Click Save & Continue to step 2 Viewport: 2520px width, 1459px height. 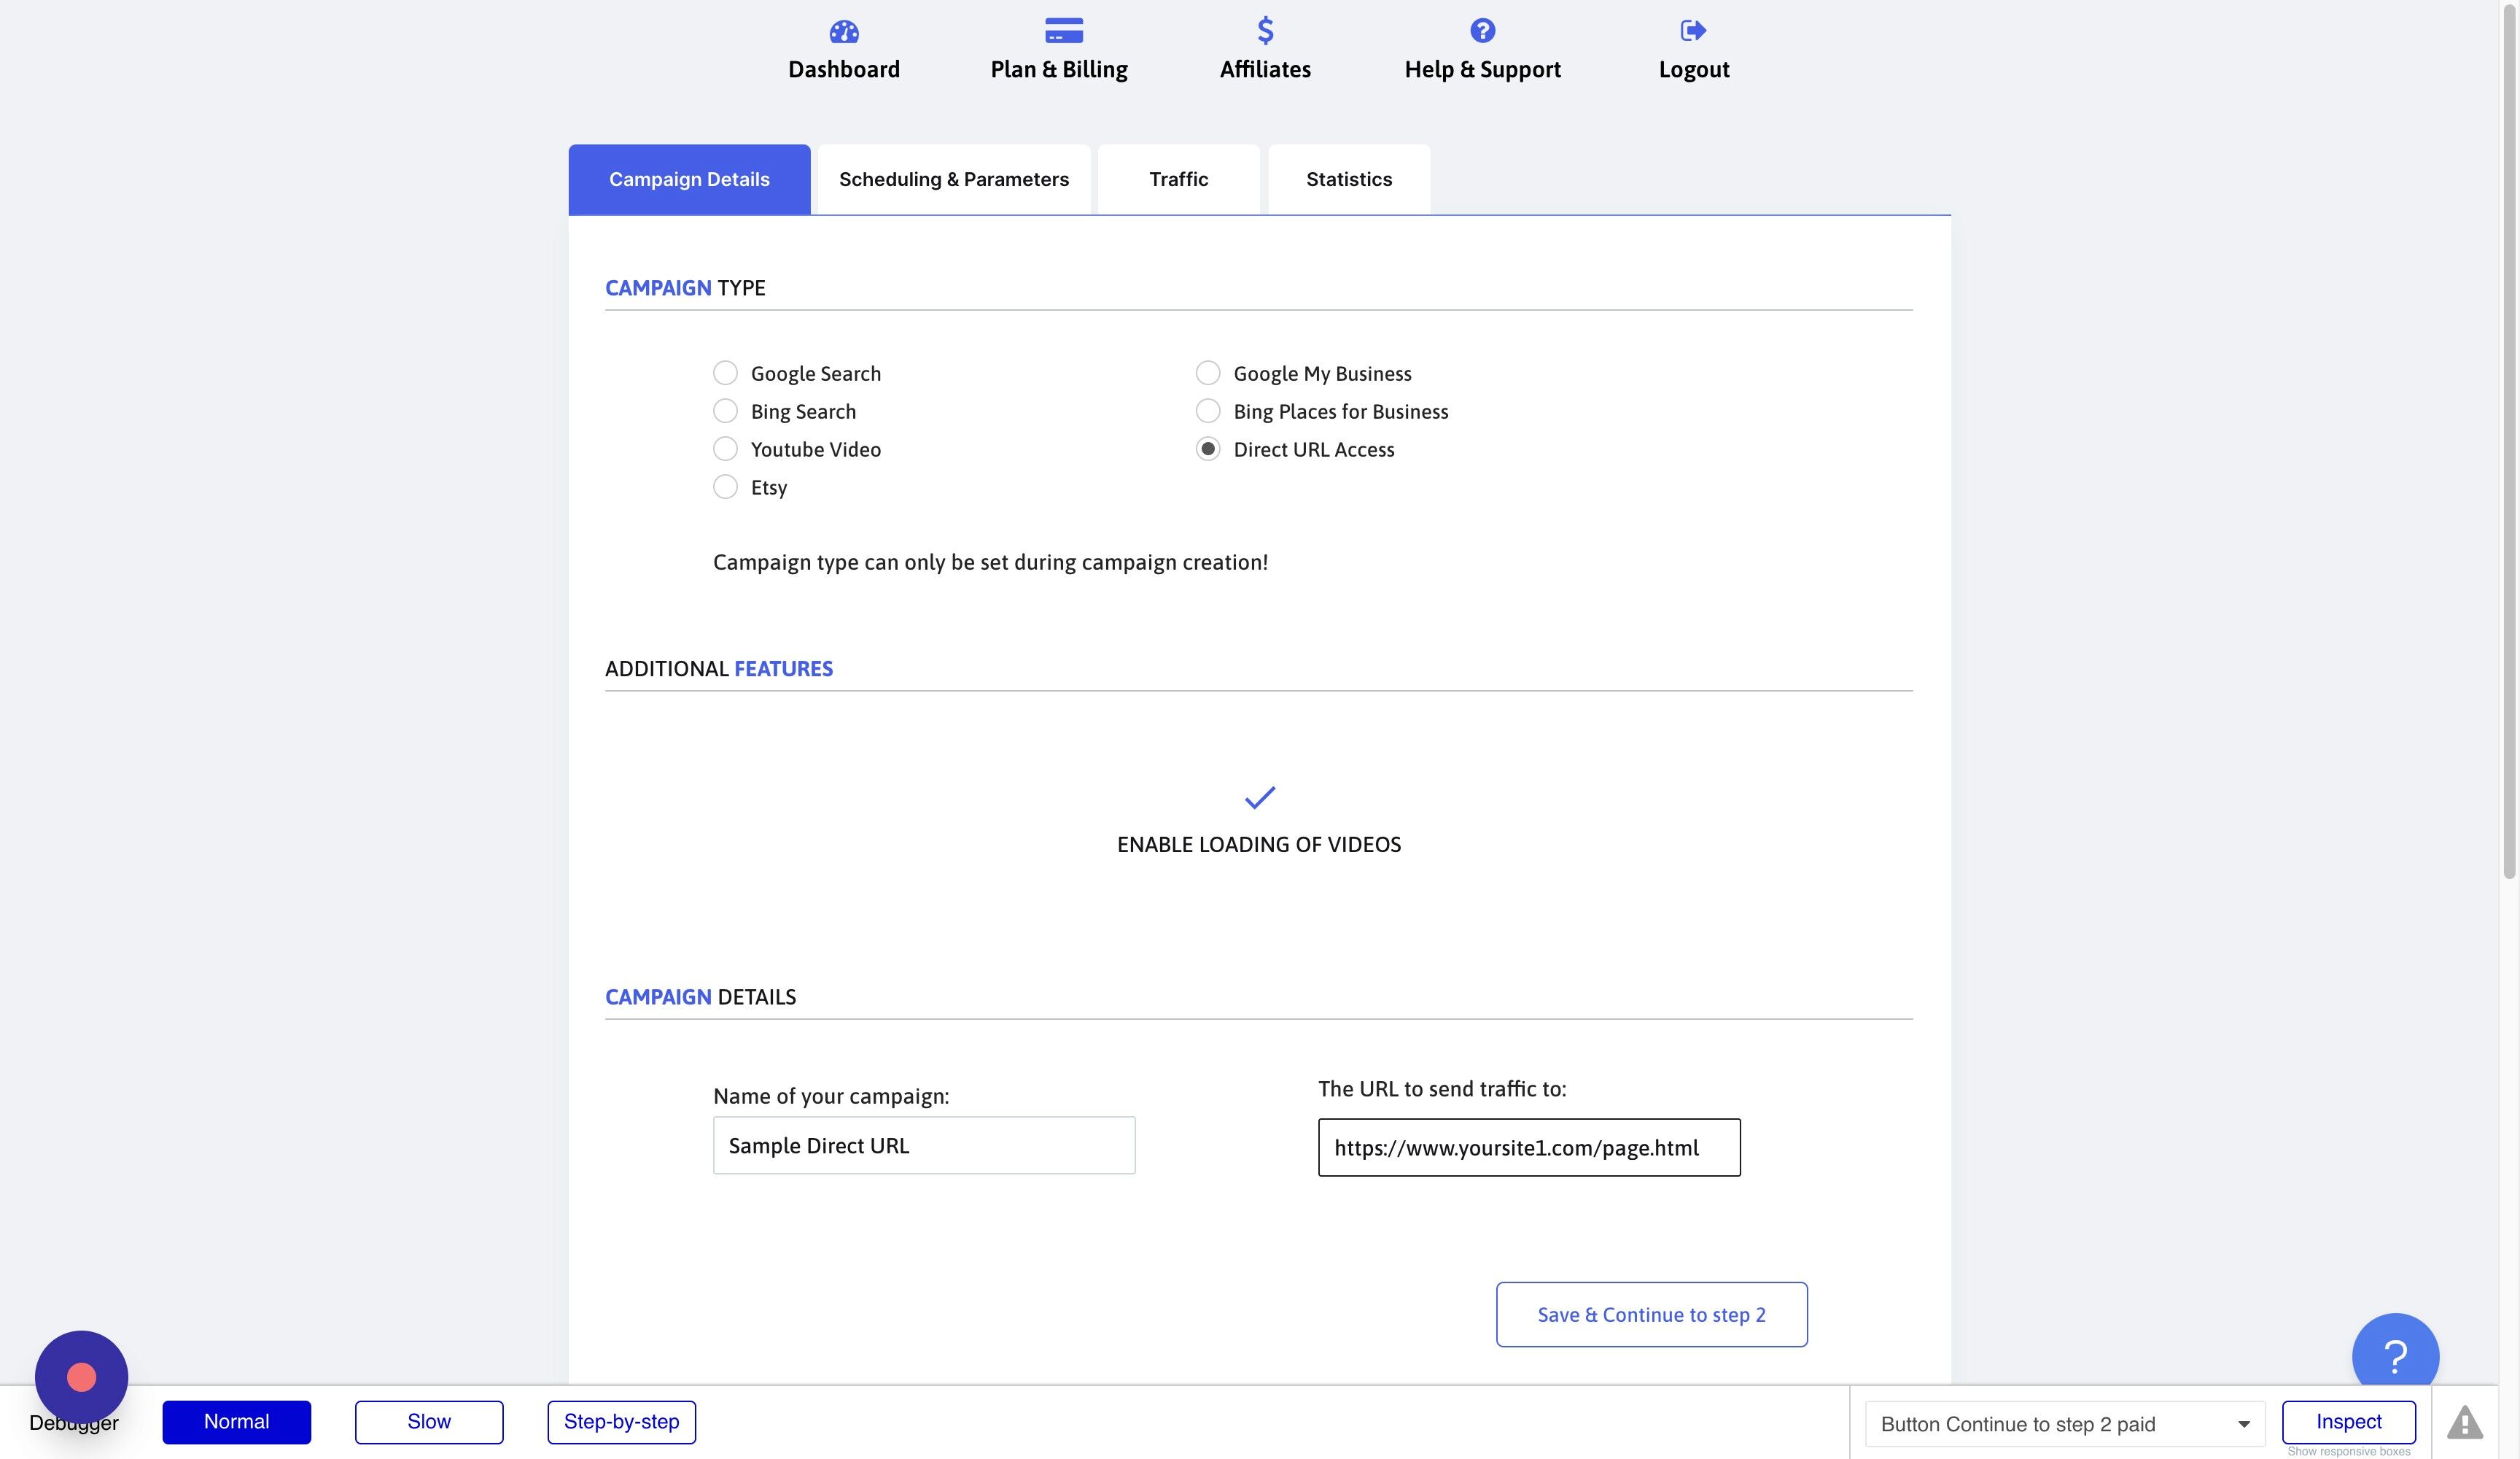coord(1651,1315)
